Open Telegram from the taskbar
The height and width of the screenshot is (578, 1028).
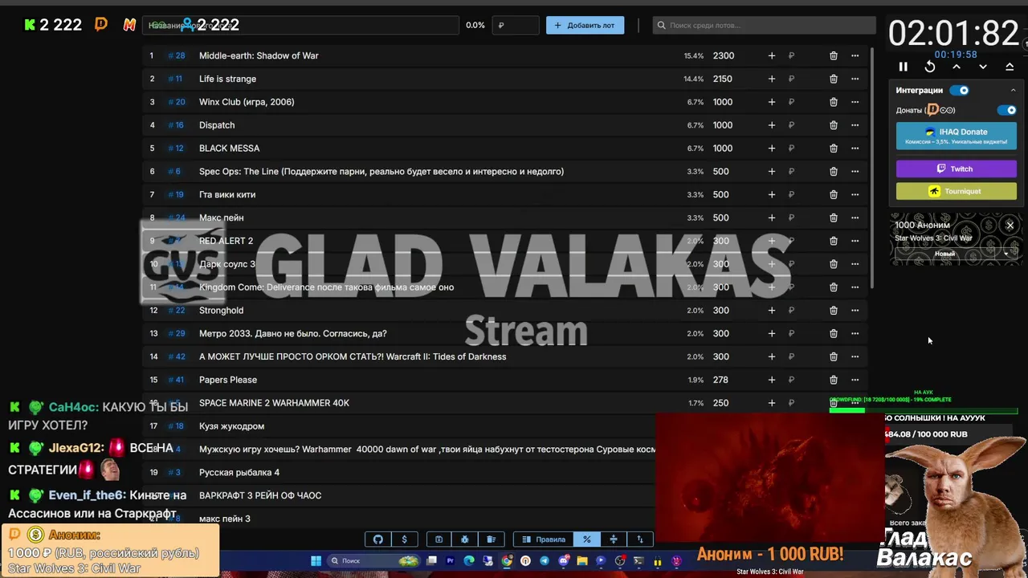pos(545,561)
